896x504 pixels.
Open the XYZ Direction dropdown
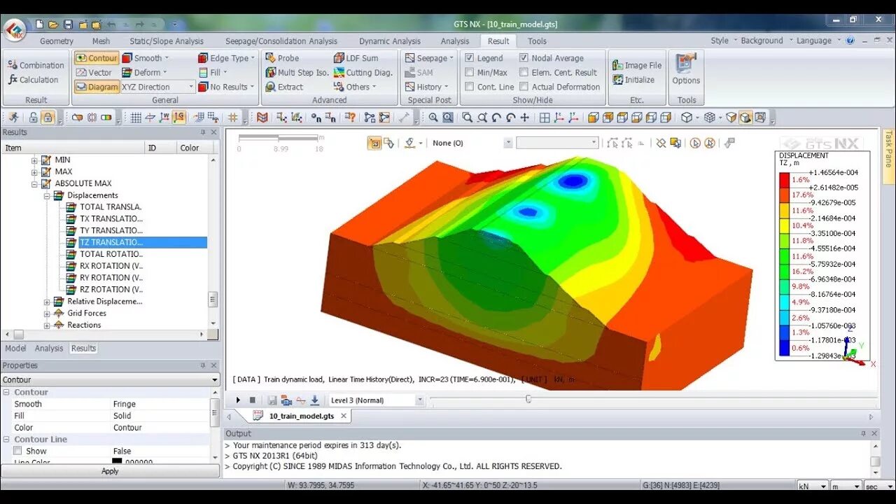157,87
